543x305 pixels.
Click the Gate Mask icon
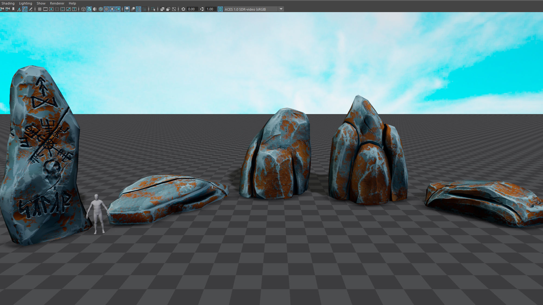57,9
